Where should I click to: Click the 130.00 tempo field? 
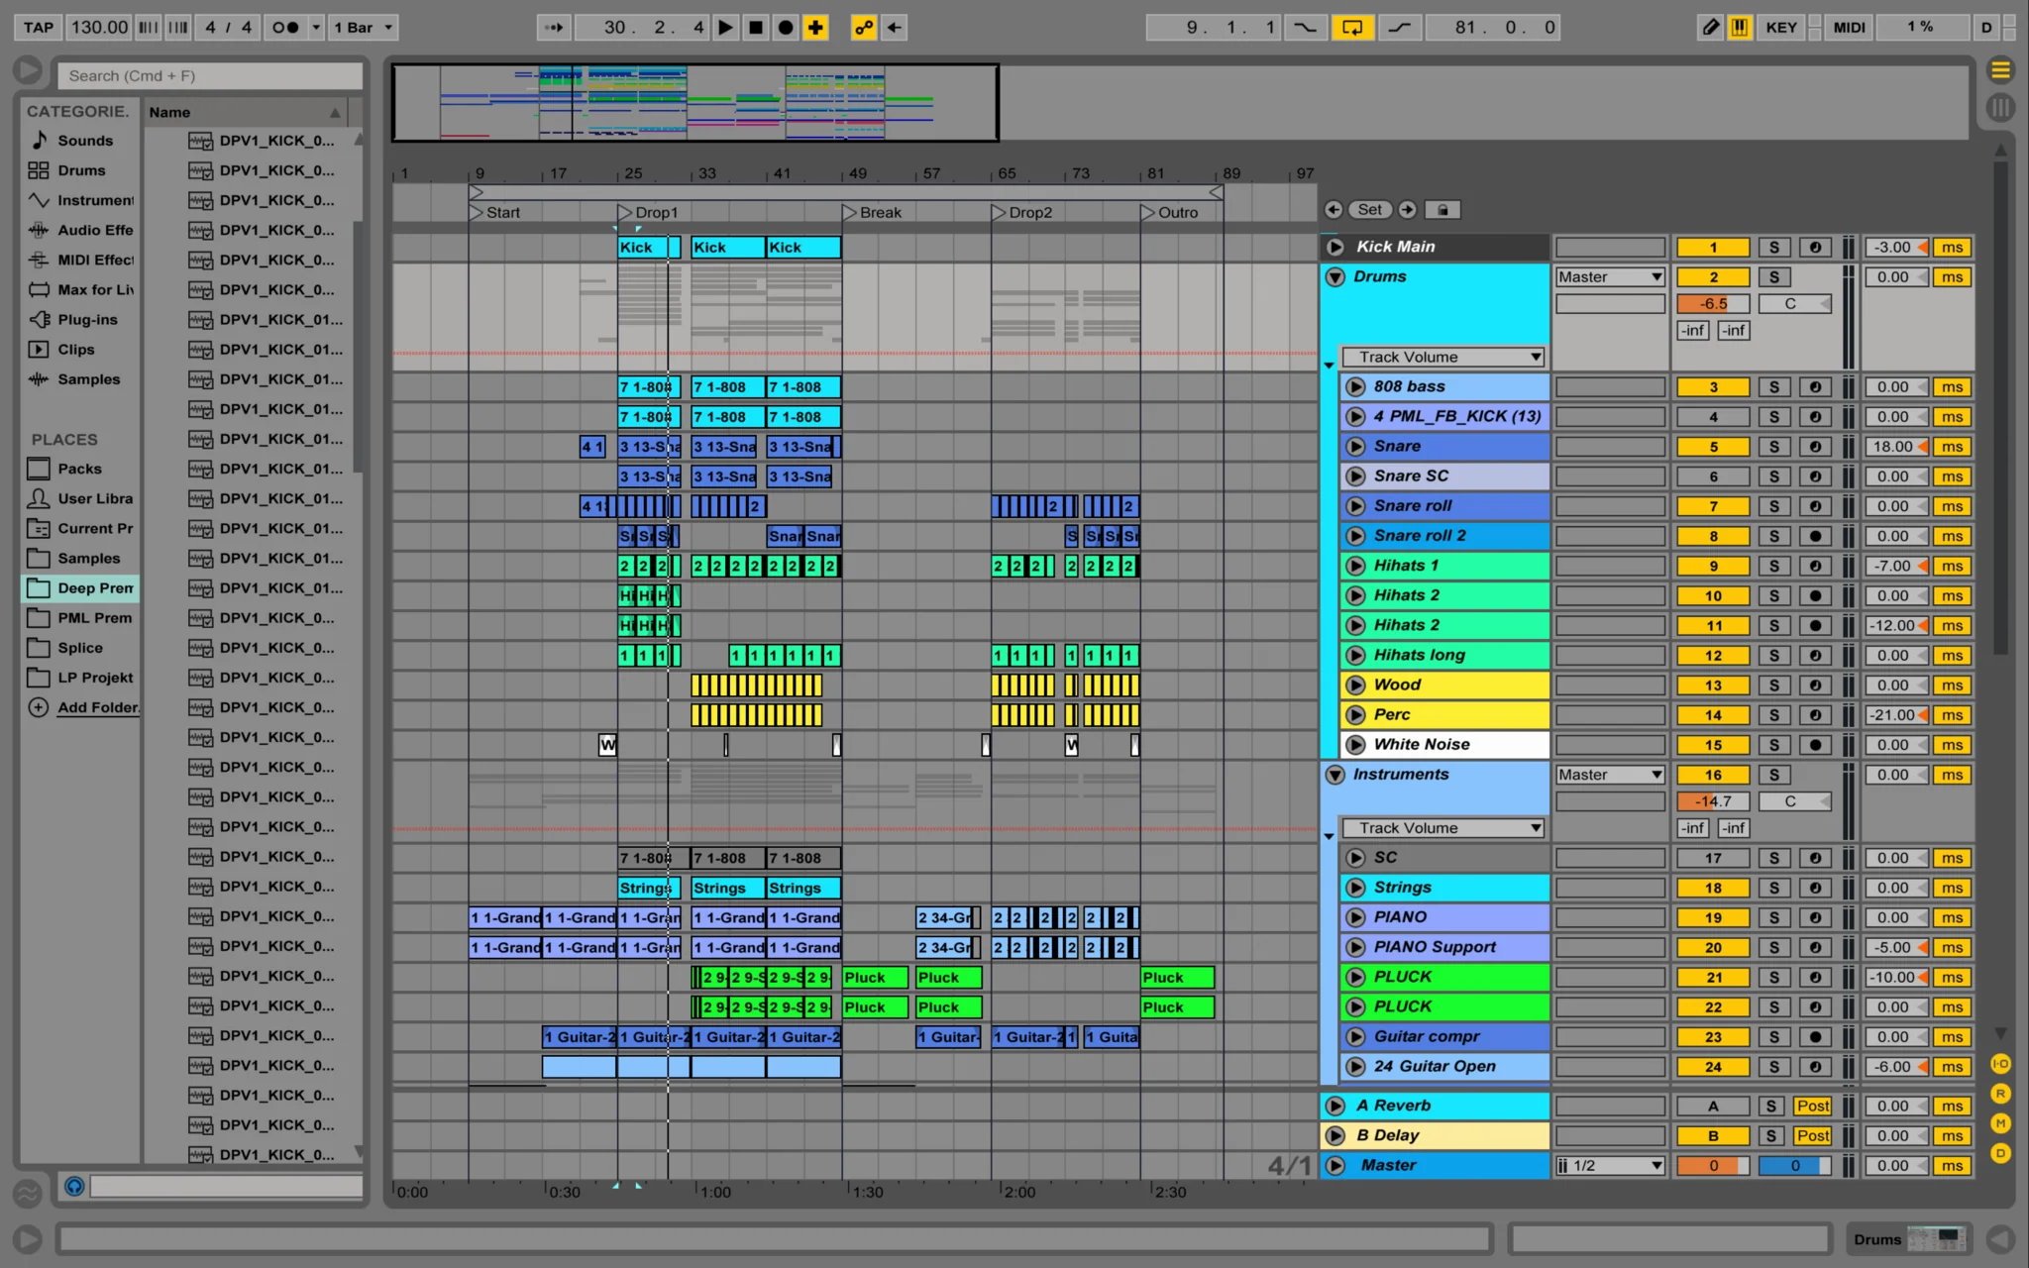pyautogui.click(x=99, y=28)
